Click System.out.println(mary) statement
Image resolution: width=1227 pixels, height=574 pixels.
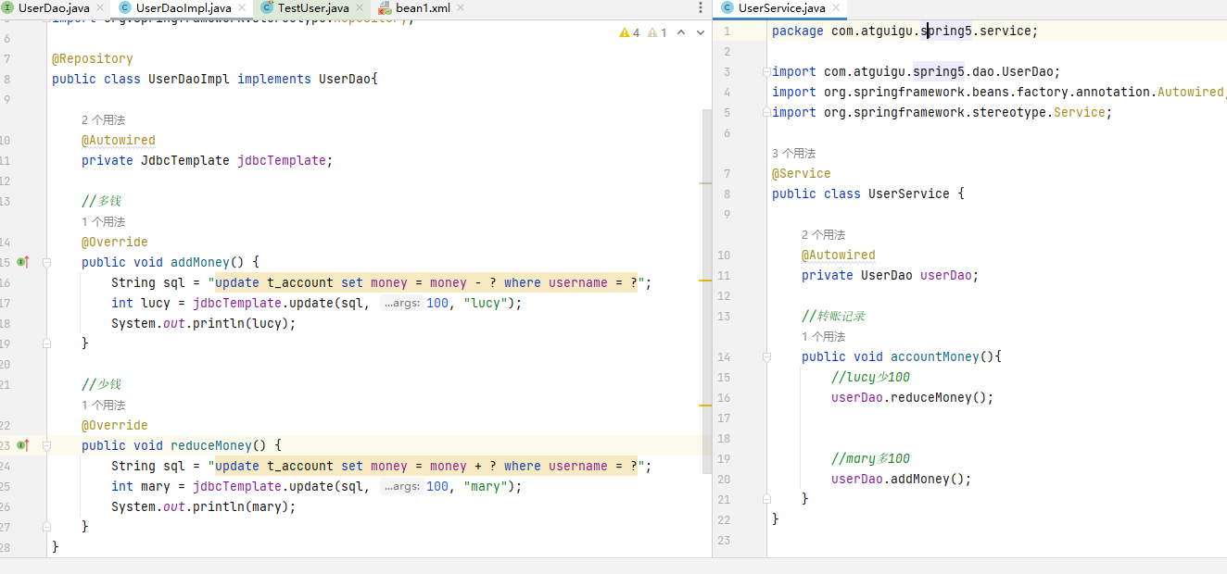204,506
